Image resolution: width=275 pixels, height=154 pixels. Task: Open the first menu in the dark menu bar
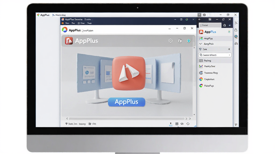[67, 23]
